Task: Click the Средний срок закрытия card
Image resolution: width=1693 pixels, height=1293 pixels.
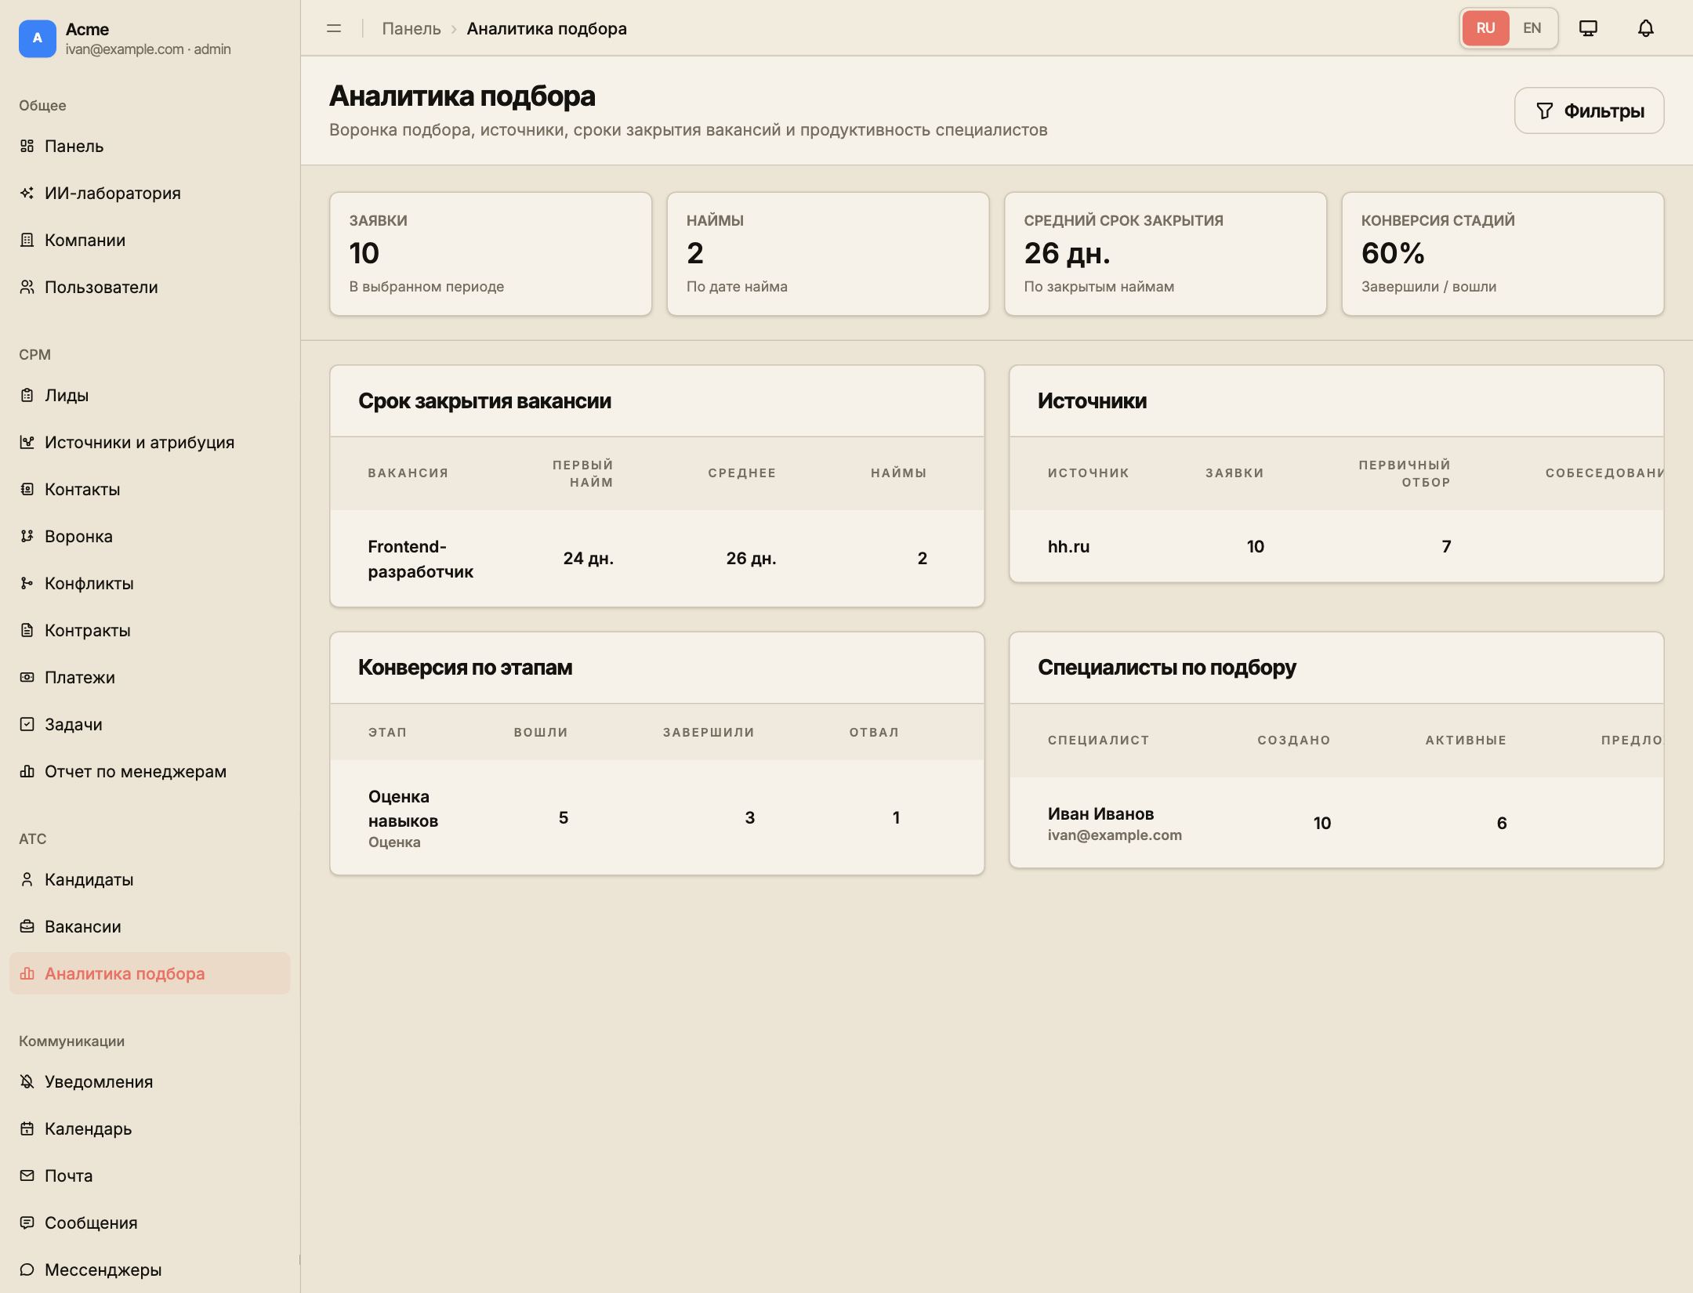Action: coord(1166,254)
